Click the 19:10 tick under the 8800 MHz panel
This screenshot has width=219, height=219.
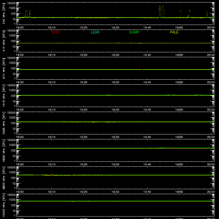[51, 192]
